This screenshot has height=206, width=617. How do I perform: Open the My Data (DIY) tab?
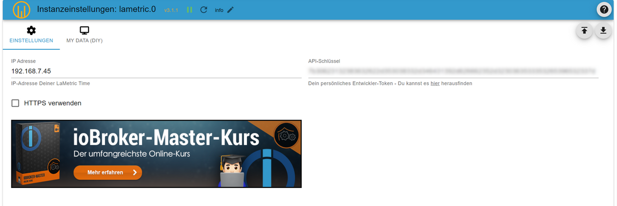click(x=84, y=35)
